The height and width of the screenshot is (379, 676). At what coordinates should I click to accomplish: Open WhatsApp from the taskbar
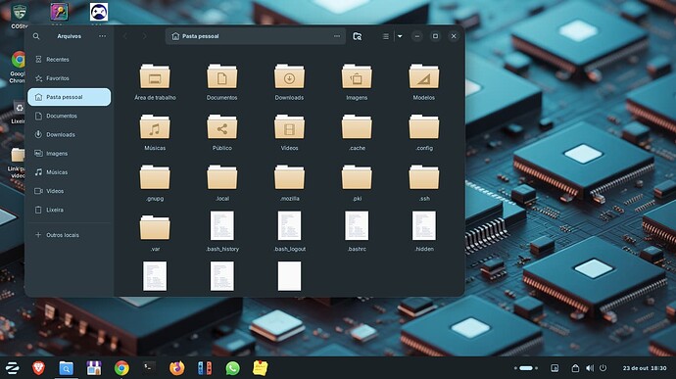pyautogui.click(x=232, y=368)
